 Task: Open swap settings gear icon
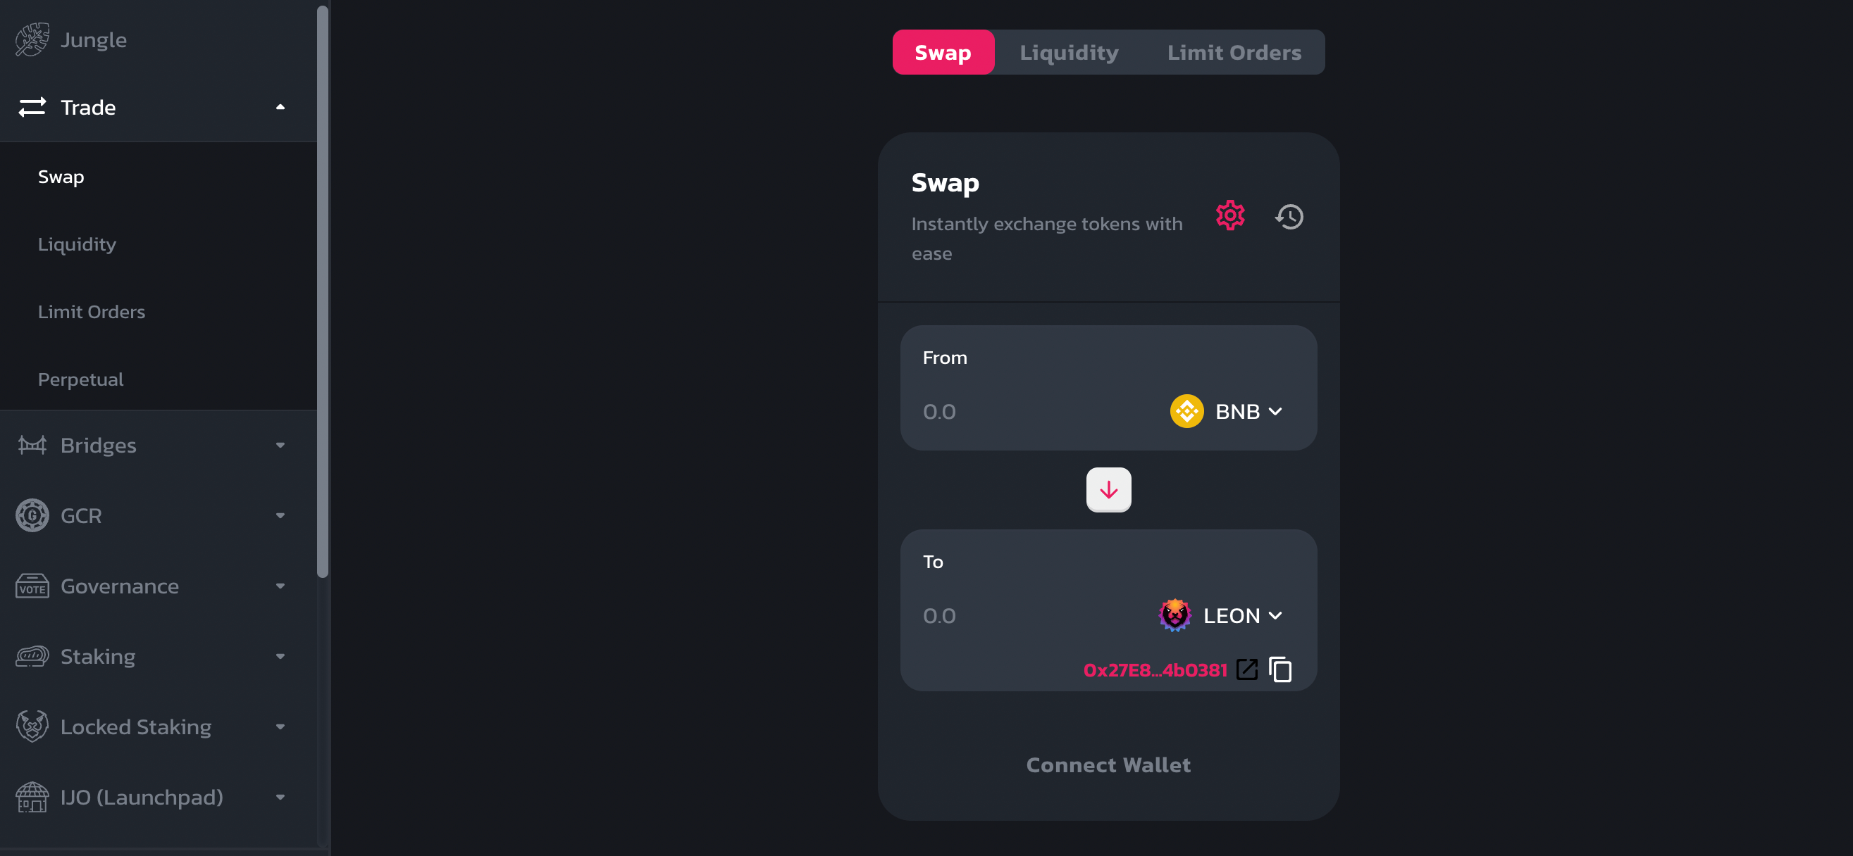pos(1230,215)
